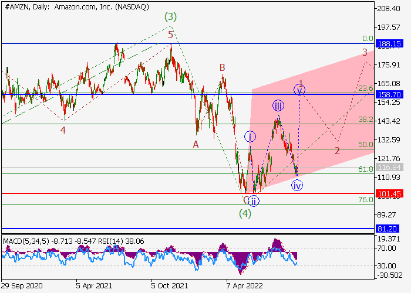Select the red B wave label

point(223,68)
